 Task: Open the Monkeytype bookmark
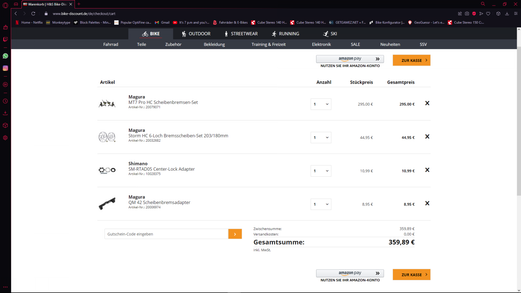[x=58, y=22]
